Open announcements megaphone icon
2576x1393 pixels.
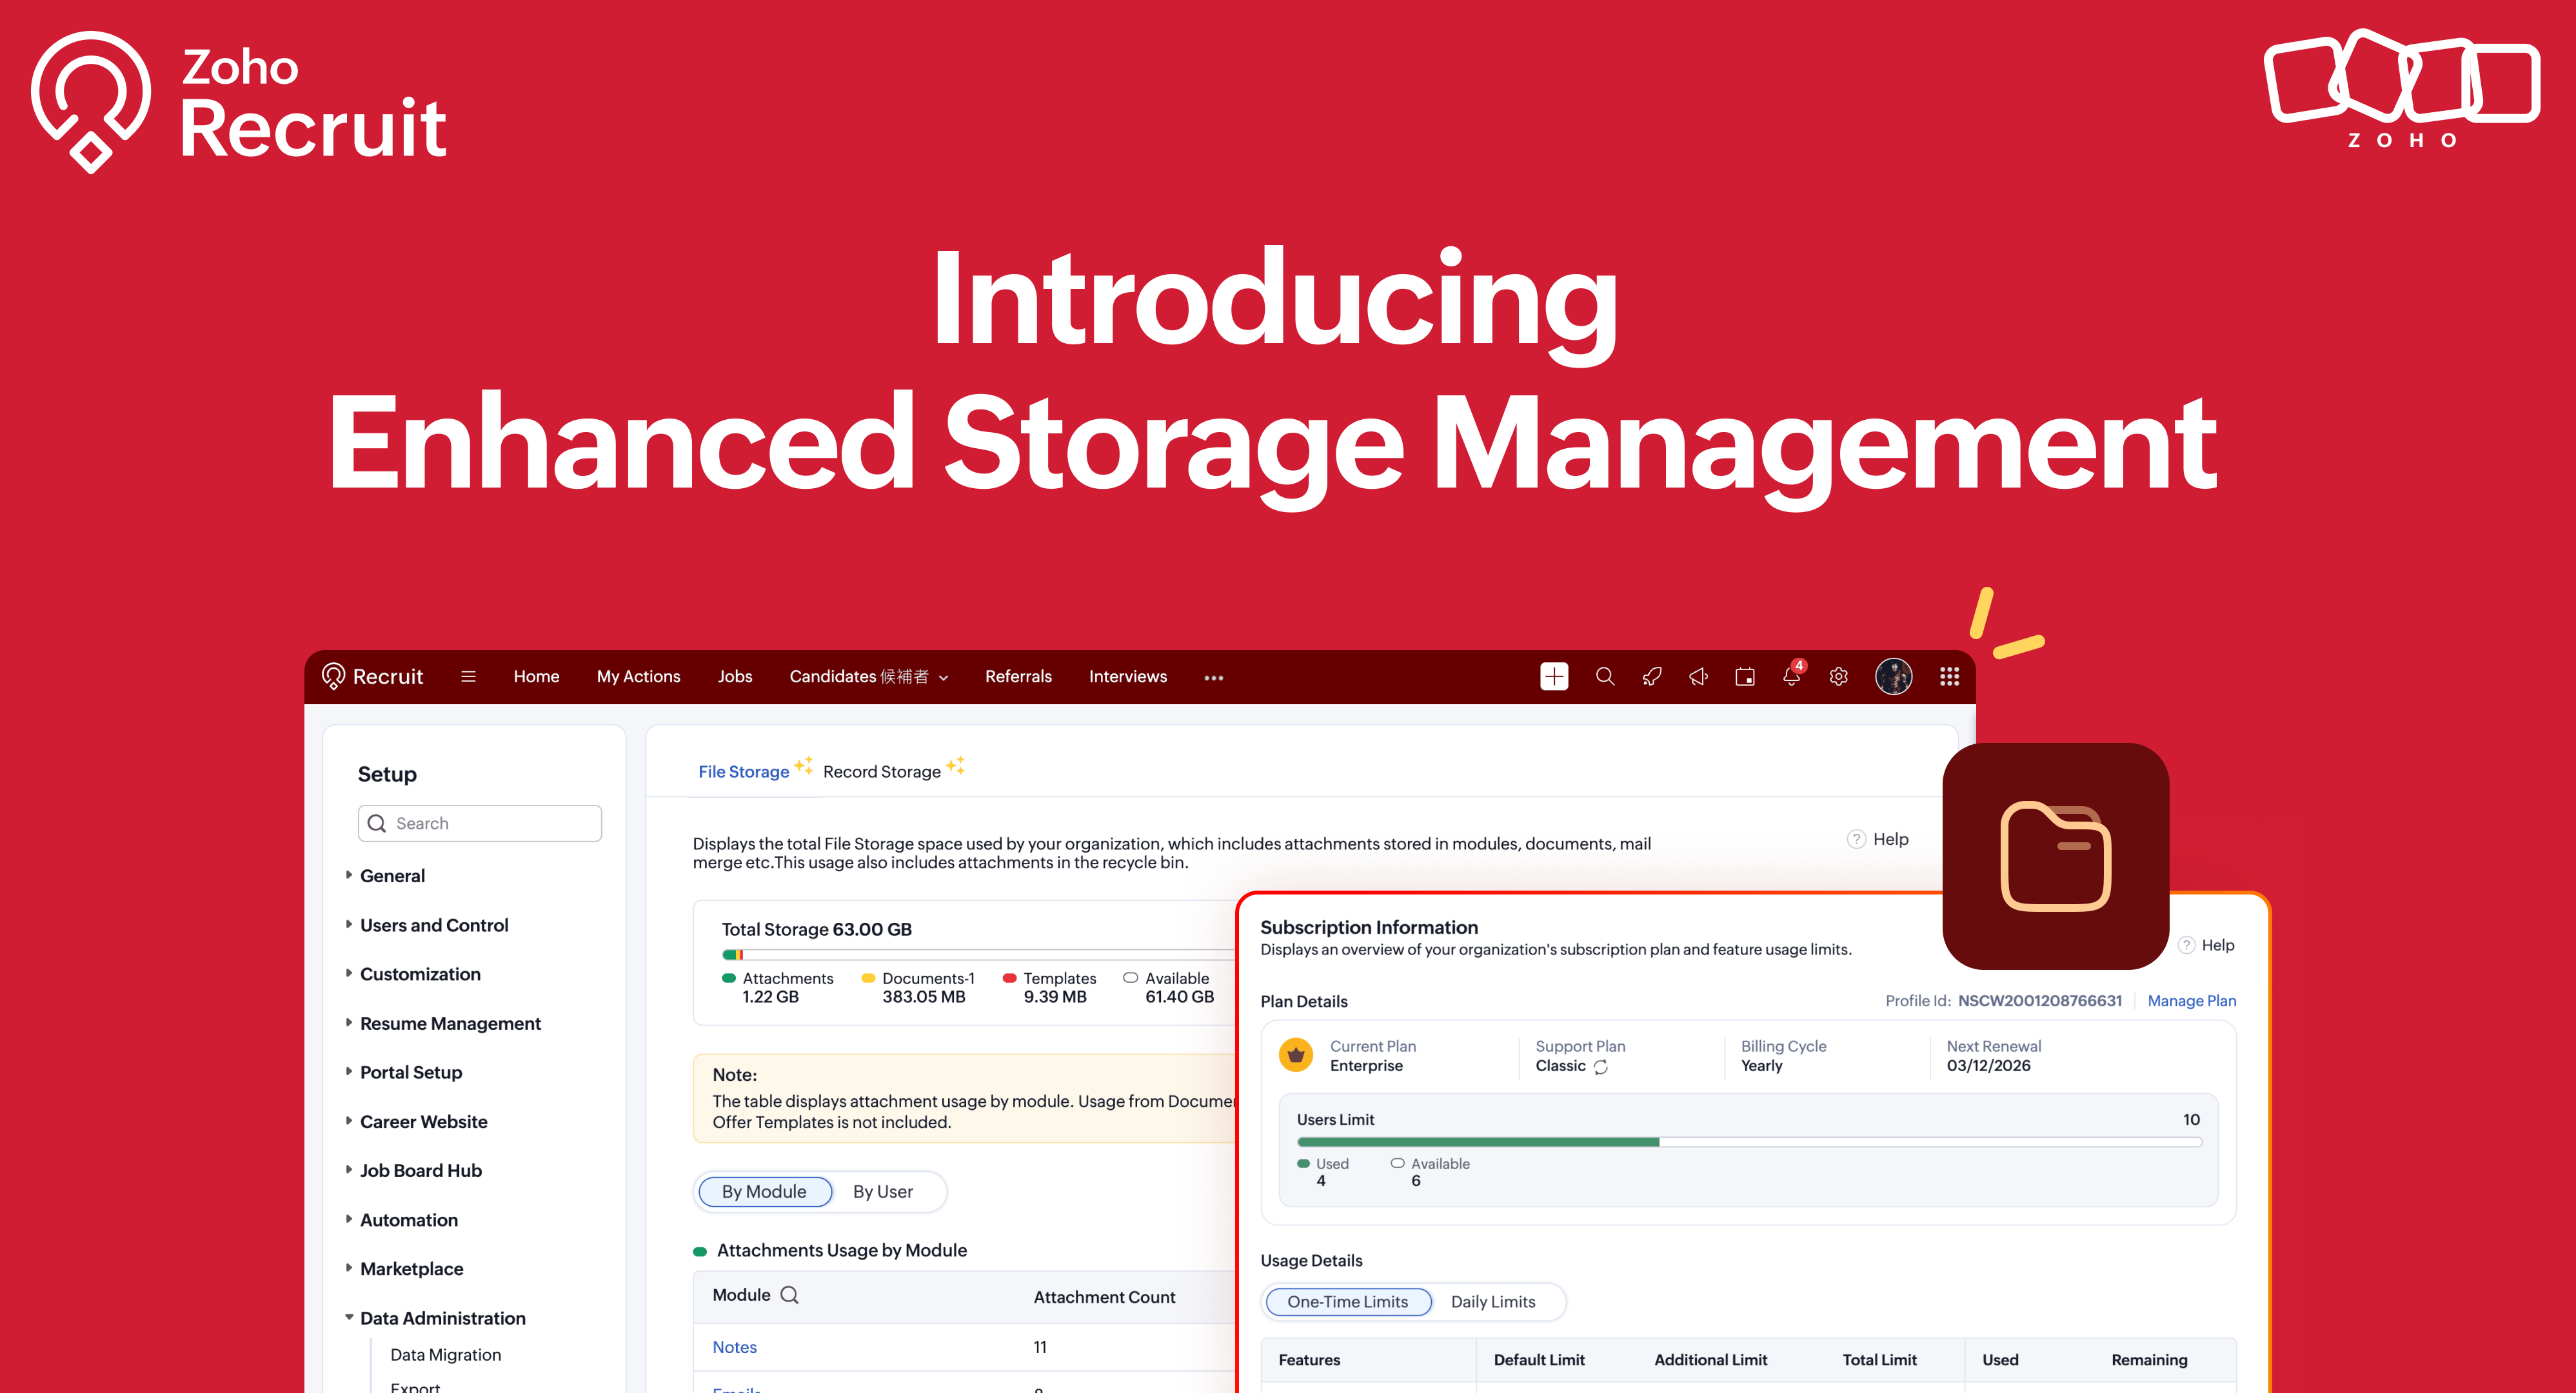[1698, 677]
